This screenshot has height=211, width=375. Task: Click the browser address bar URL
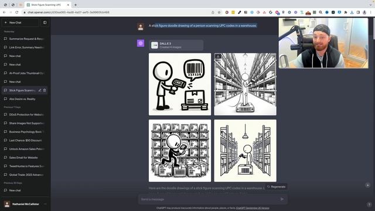(69, 12)
